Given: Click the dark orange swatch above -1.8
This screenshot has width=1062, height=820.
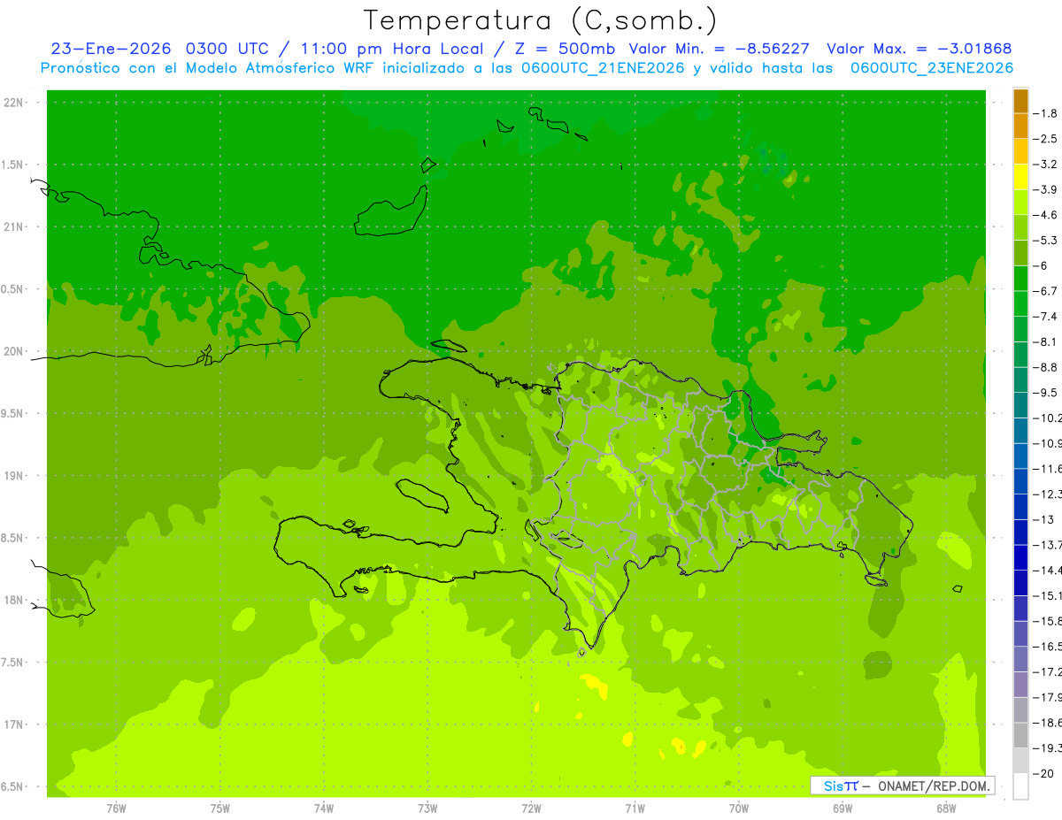Looking at the screenshot, I should (1020, 101).
